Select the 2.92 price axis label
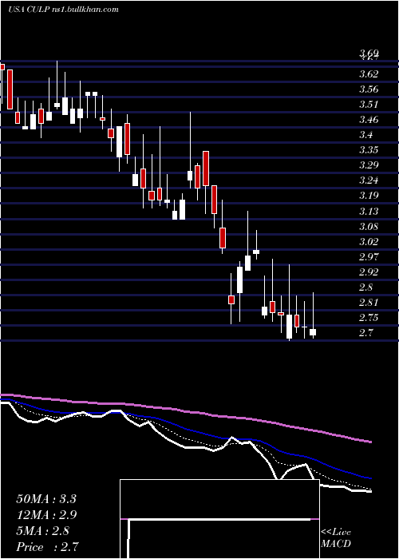The height and width of the screenshot is (559, 399). pos(369,272)
